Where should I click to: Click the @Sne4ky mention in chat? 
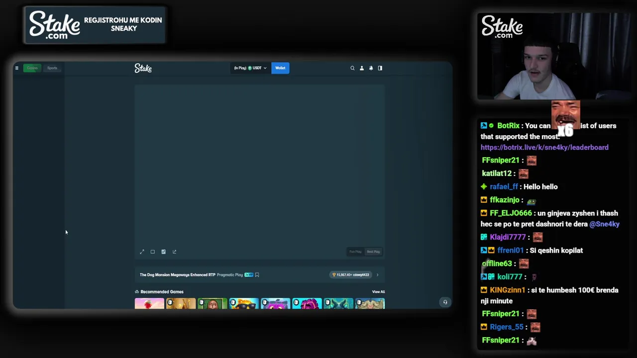point(604,224)
